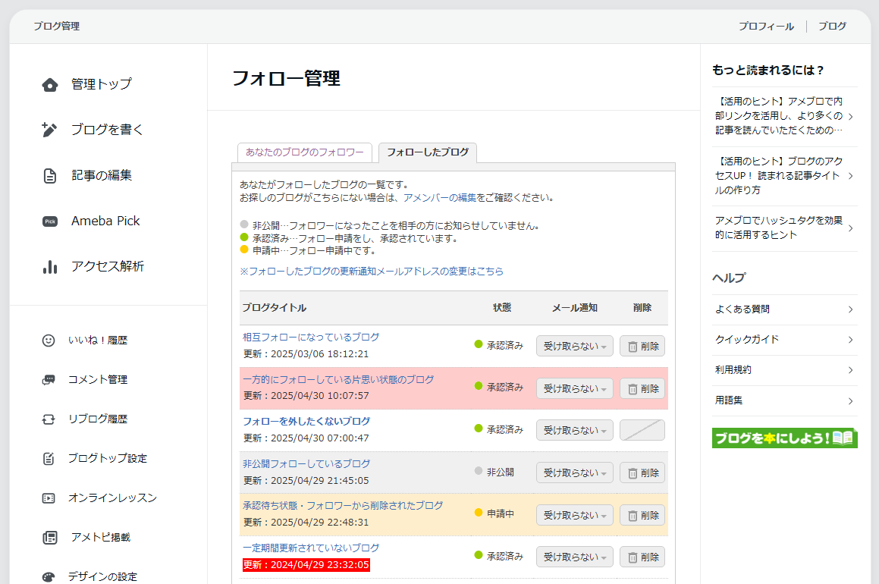Image resolution: width=879 pixels, height=584 pixels.
Task: Open クイックガイド help item
Action: pos(784,340)
